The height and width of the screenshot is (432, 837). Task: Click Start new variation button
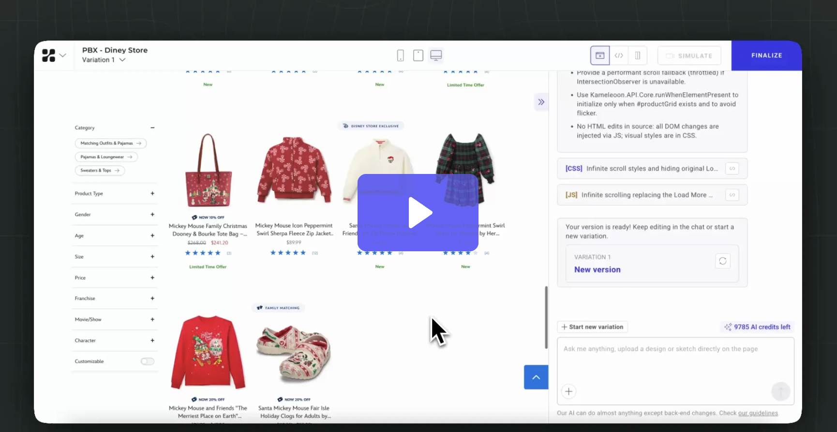pos(592,327)
